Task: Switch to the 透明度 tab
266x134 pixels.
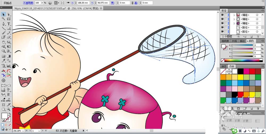Action: coord(225,41)
